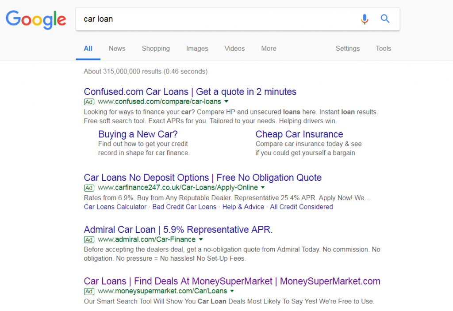This screenshot has height=311, width=453.
Task: Open 'Car Loans No Deposit Options' ad headline
Action: [203, 178]
